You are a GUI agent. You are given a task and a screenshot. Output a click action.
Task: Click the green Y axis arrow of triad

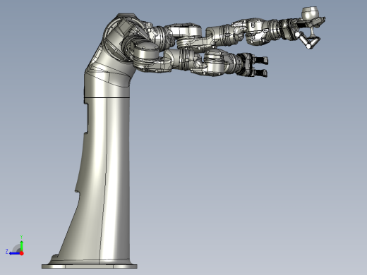(x=21, y=245)
